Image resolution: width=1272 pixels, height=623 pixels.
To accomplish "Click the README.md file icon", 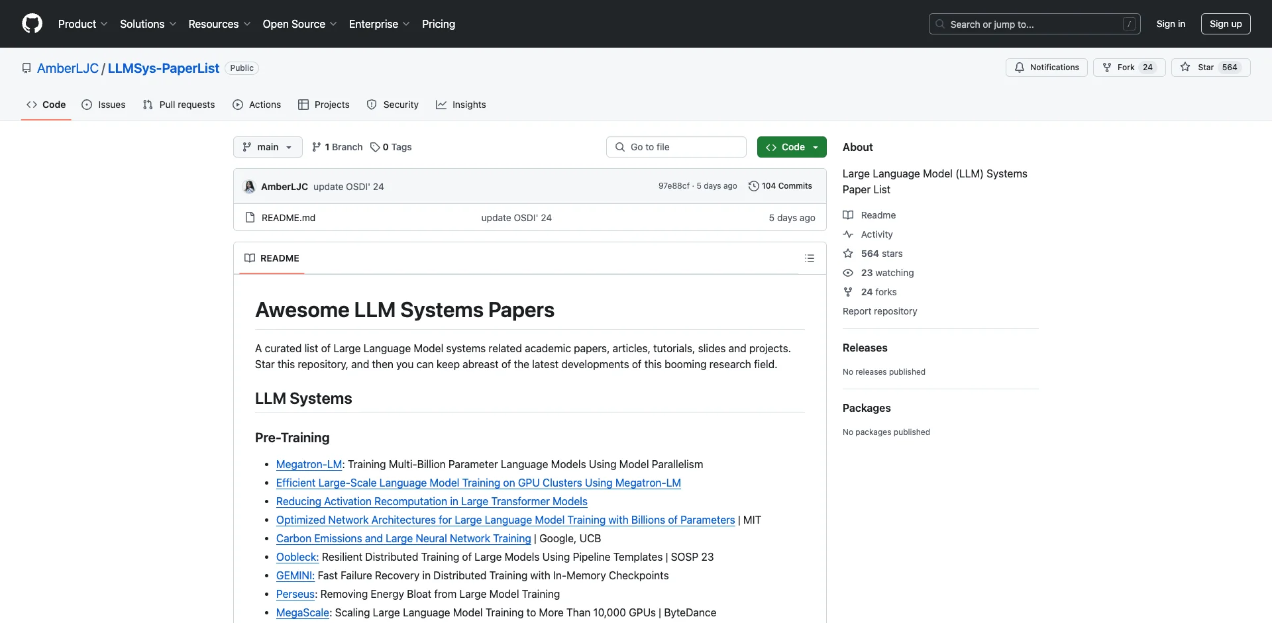I will (x=250, y=218).
